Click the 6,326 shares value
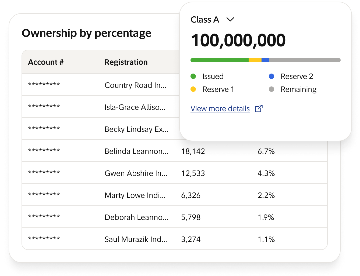The width and height of the screenshot is (360, 276). pos(191,195)
